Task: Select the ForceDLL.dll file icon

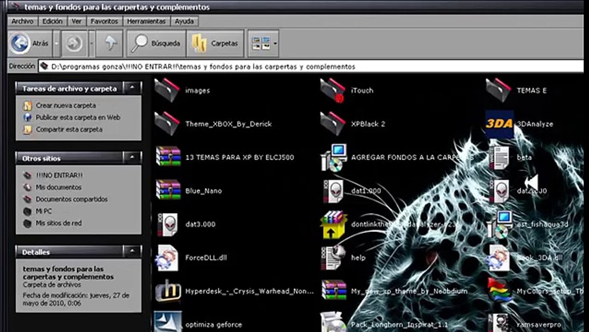Action: click(x=167, y=258)
